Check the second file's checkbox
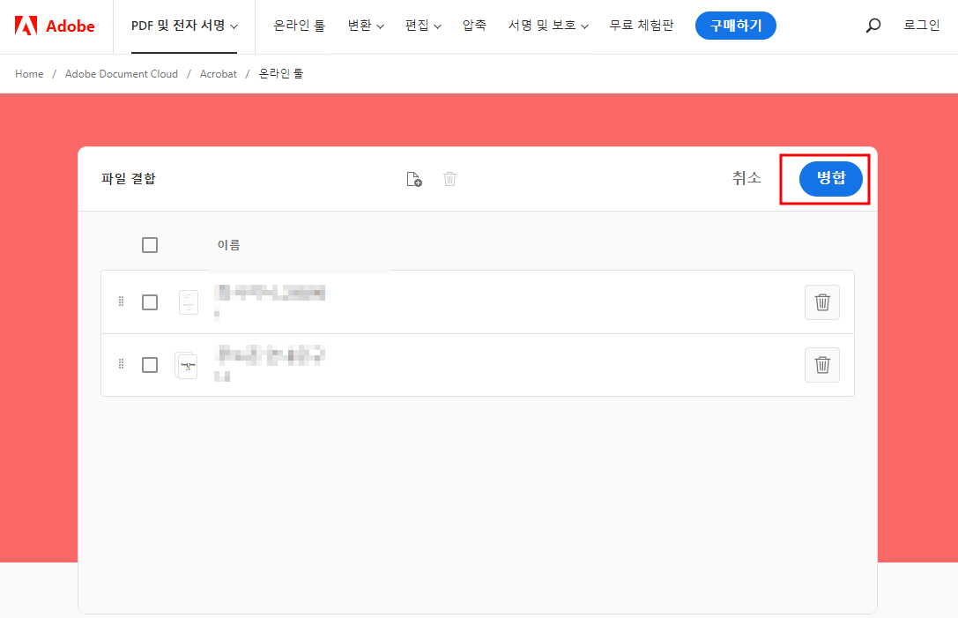 pyautogui.click(x=150, y=364)
